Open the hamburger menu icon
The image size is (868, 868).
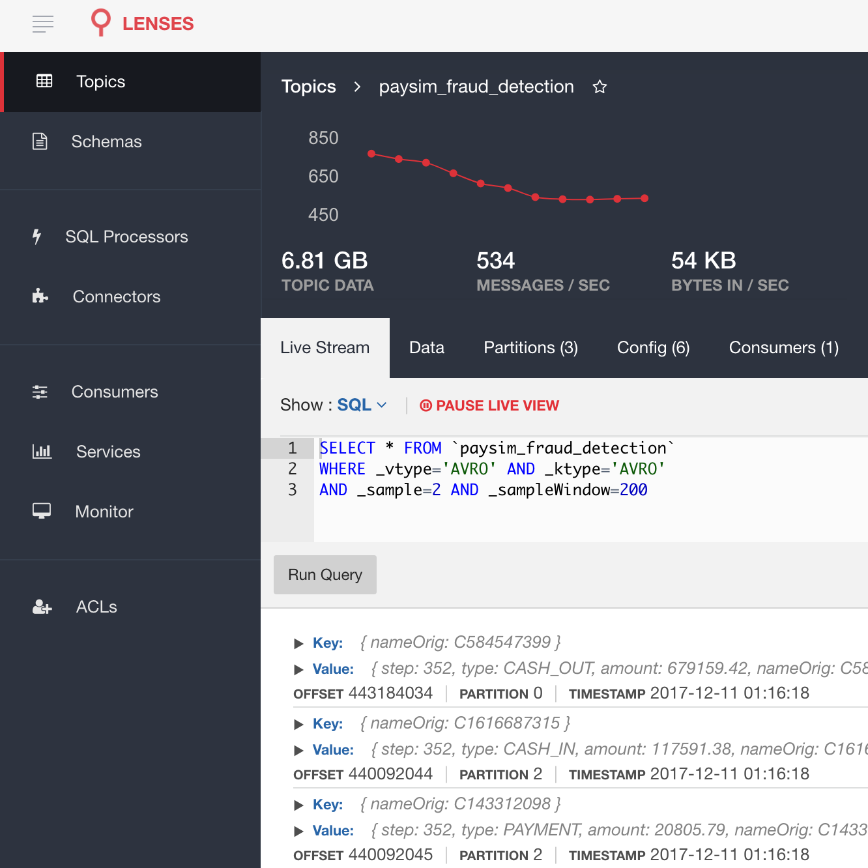43,24
